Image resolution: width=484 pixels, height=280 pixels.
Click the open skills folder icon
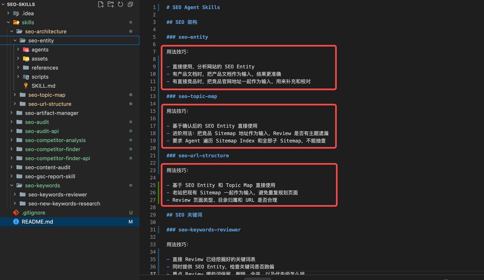click(16, 22)
